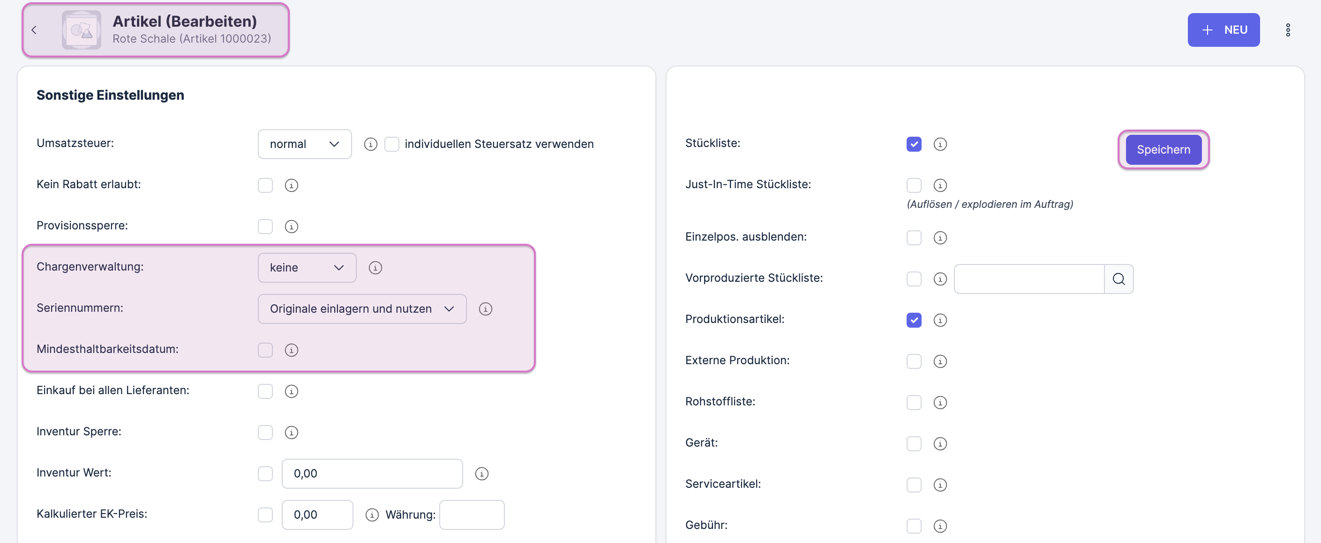1321x543 pixels.
Task: Open the Seriennummern dropdown
Action: (361, 309)
